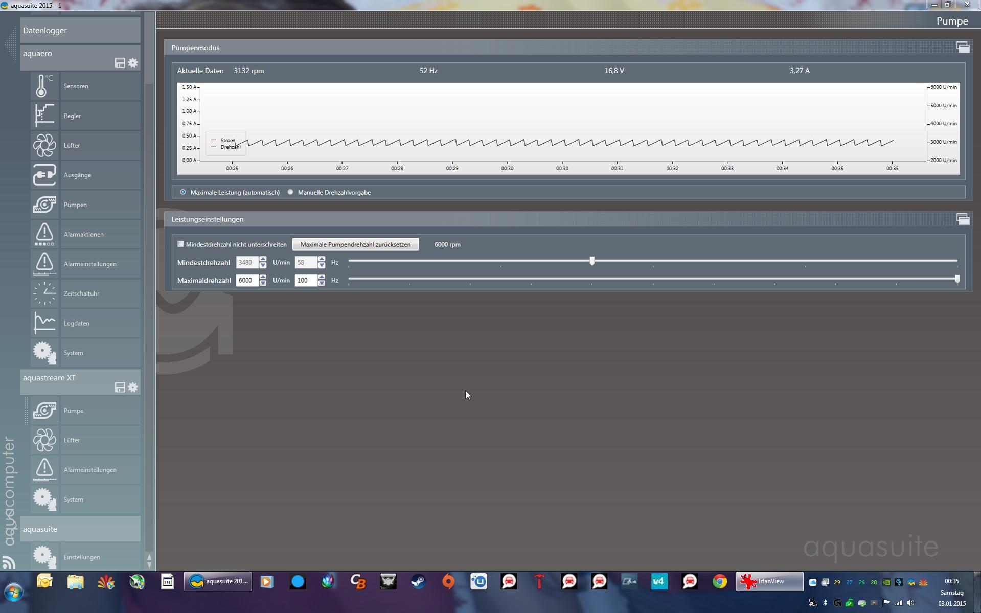Increase Maximaldrehzahl Hz stepper up arrow
Screen dimensions: 981x613
322,277
